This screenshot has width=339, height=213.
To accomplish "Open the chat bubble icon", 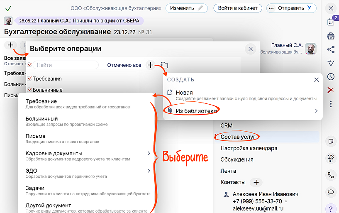I will pos(331,192).
